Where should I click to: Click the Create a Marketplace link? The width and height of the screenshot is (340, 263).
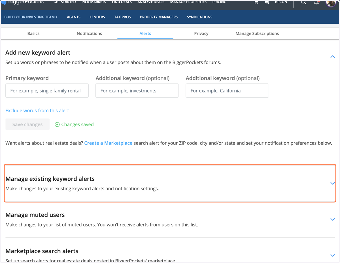pyautogui.click(x=108, y=143)
